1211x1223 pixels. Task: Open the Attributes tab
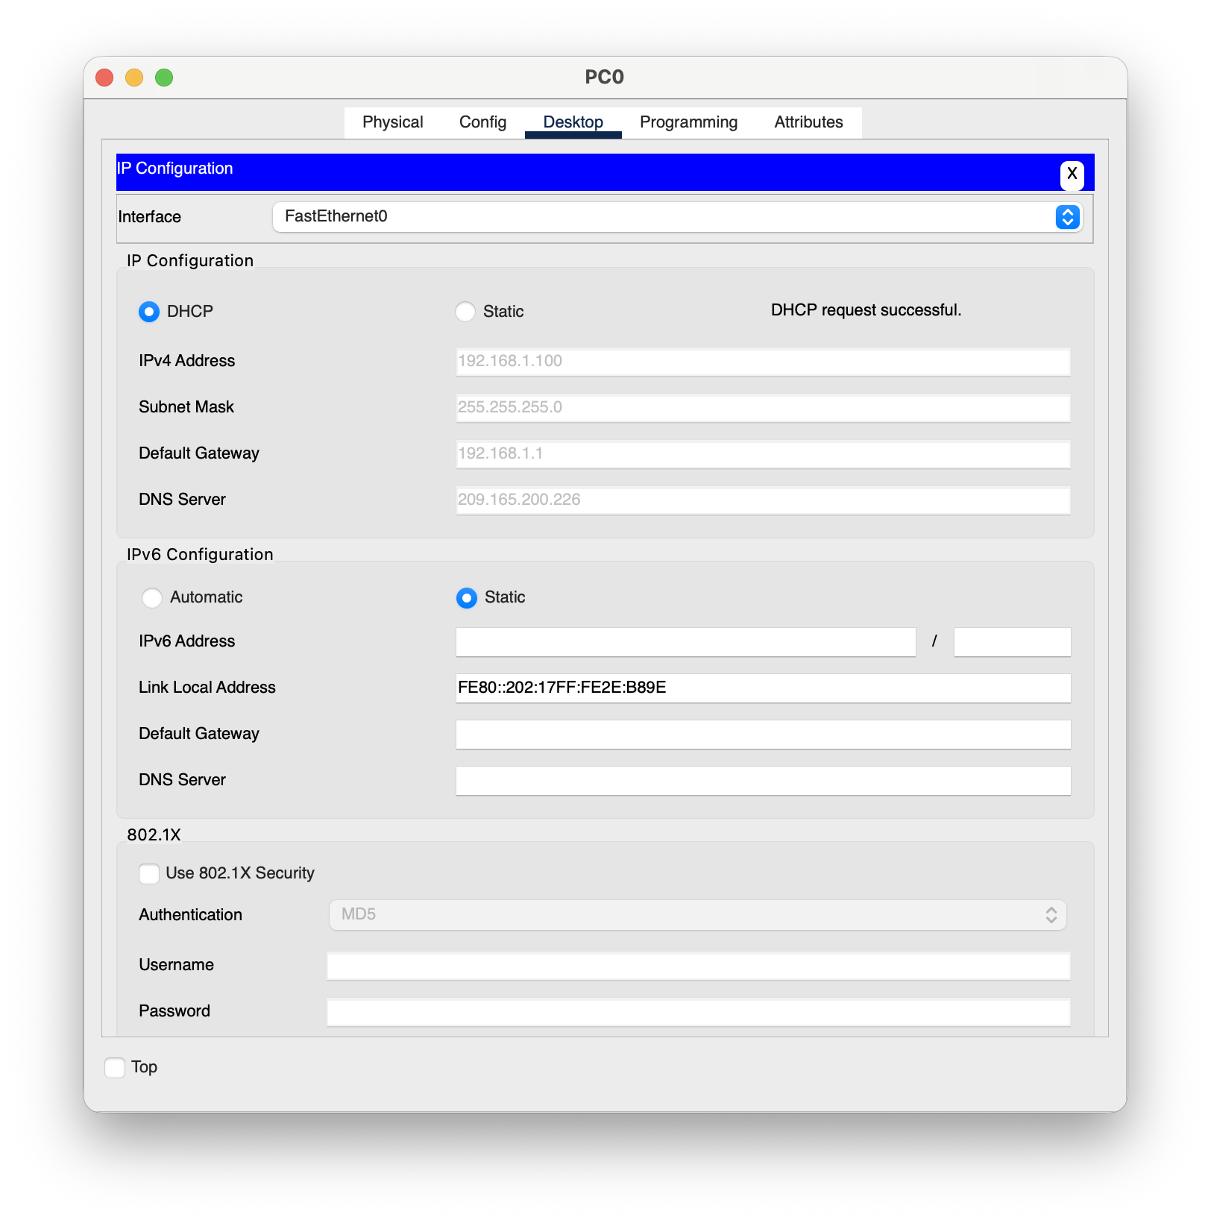(x=808, y=122)
